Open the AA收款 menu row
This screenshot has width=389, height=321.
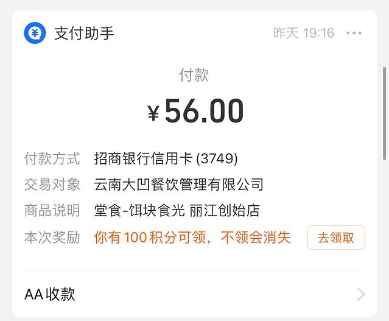pyautogui.click(x=183, y=294)
